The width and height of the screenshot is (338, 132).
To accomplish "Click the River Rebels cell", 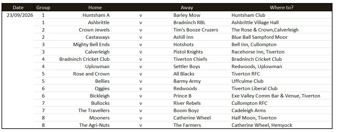I will click(187, 103).
